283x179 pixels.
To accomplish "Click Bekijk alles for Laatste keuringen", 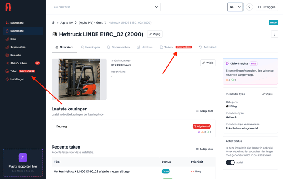I will click(204, 111).
